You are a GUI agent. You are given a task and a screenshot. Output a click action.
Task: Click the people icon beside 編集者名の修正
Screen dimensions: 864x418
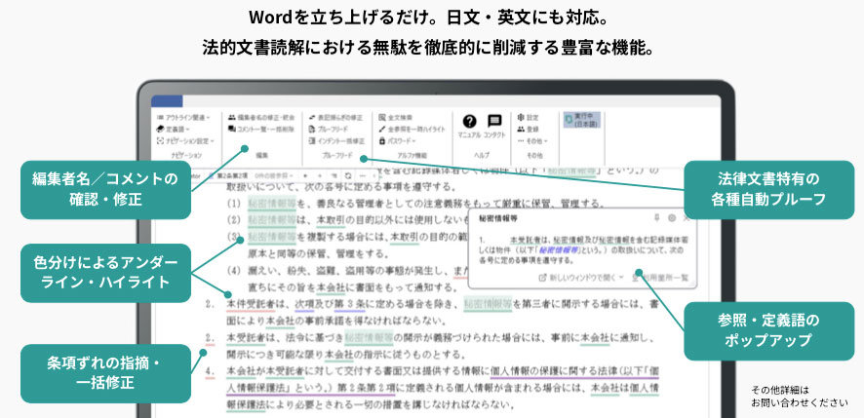tap(232, 117)
